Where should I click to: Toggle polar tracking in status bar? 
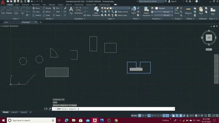[152, 115]
